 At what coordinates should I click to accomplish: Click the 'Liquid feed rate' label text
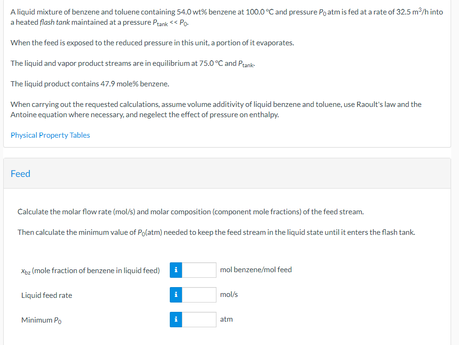[47, 295]
